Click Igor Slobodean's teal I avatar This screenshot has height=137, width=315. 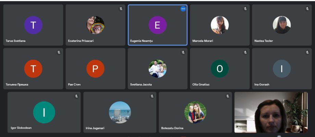tap(44, 112)
